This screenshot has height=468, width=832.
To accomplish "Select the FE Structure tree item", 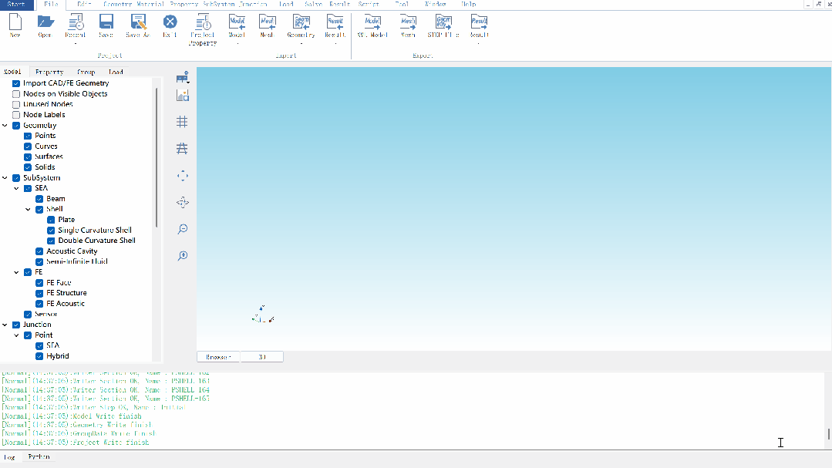I will click(x=66, y=293).
